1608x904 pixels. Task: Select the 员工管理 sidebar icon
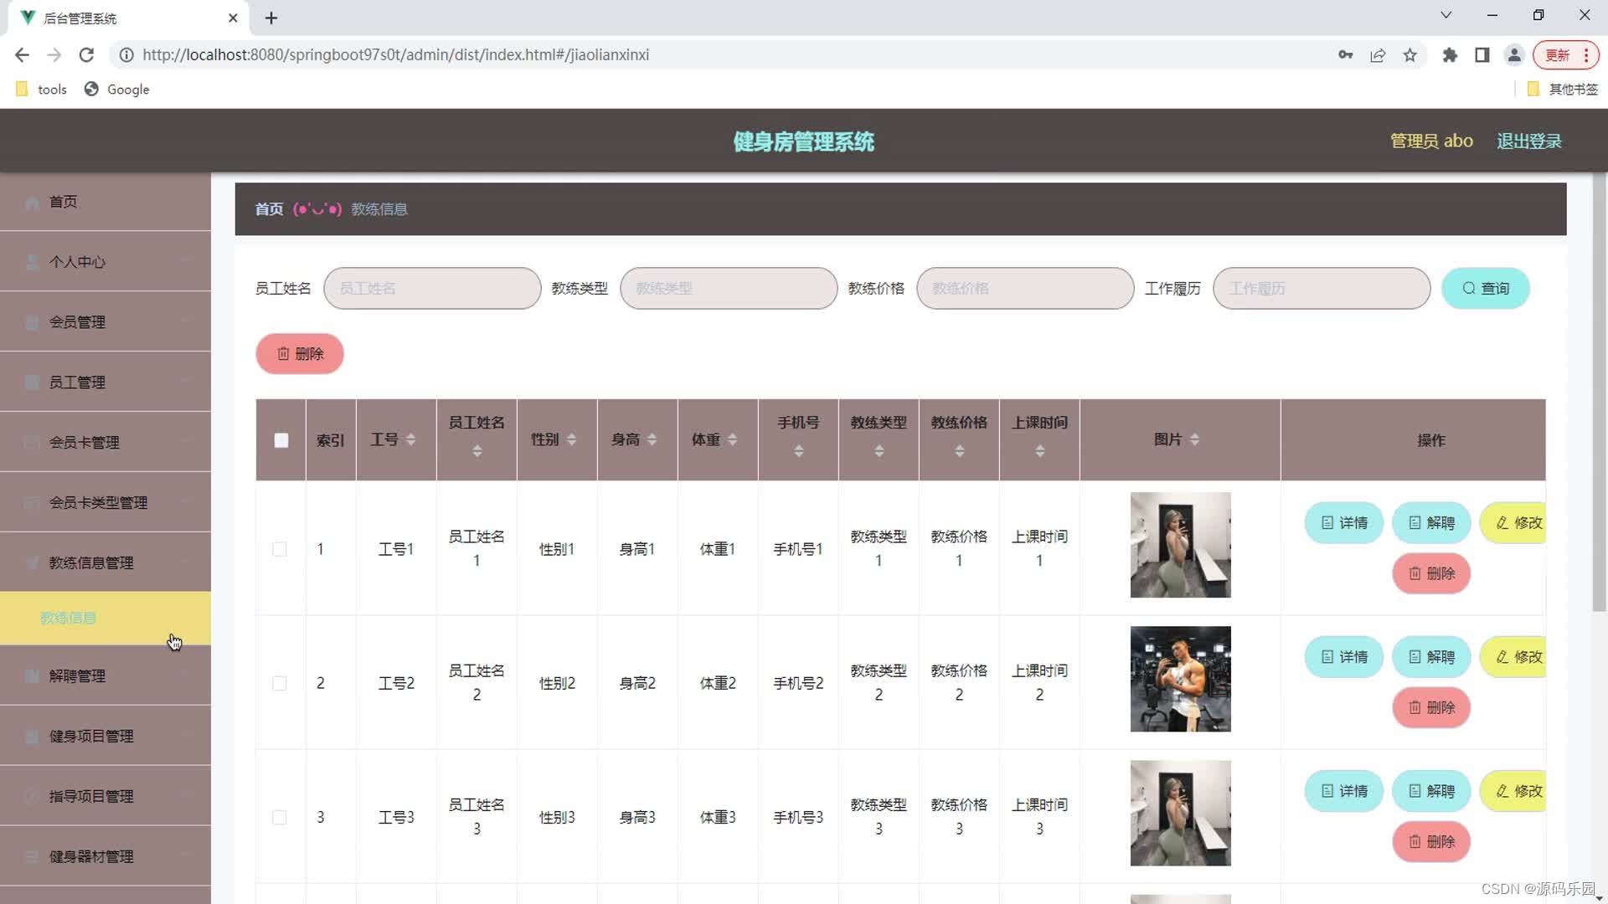pos(31,382)
